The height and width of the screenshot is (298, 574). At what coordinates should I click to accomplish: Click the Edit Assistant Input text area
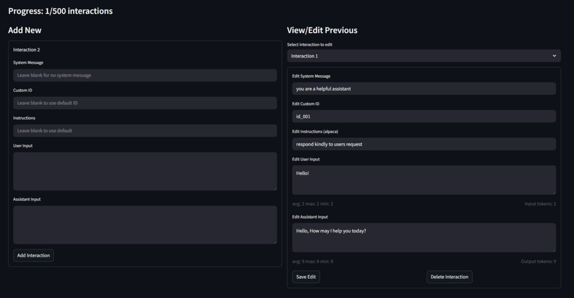pos(424,237)
